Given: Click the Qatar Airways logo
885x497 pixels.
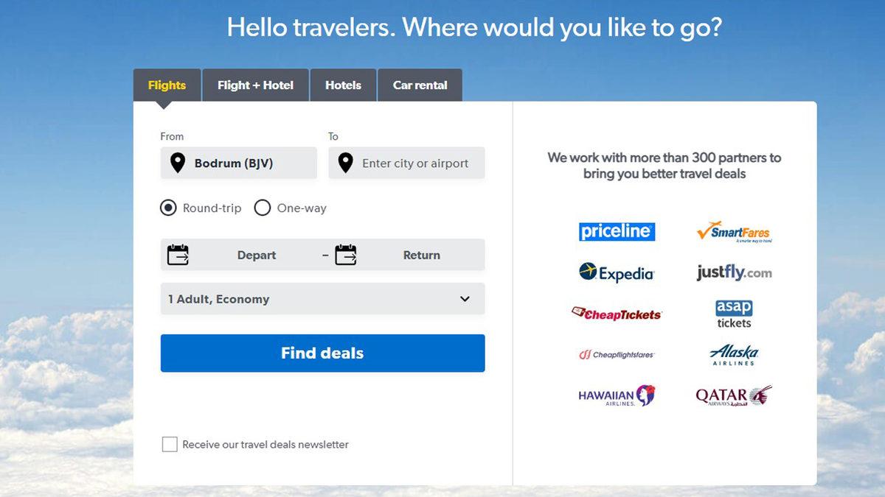Looking at the screenshot, I should 733,395.
